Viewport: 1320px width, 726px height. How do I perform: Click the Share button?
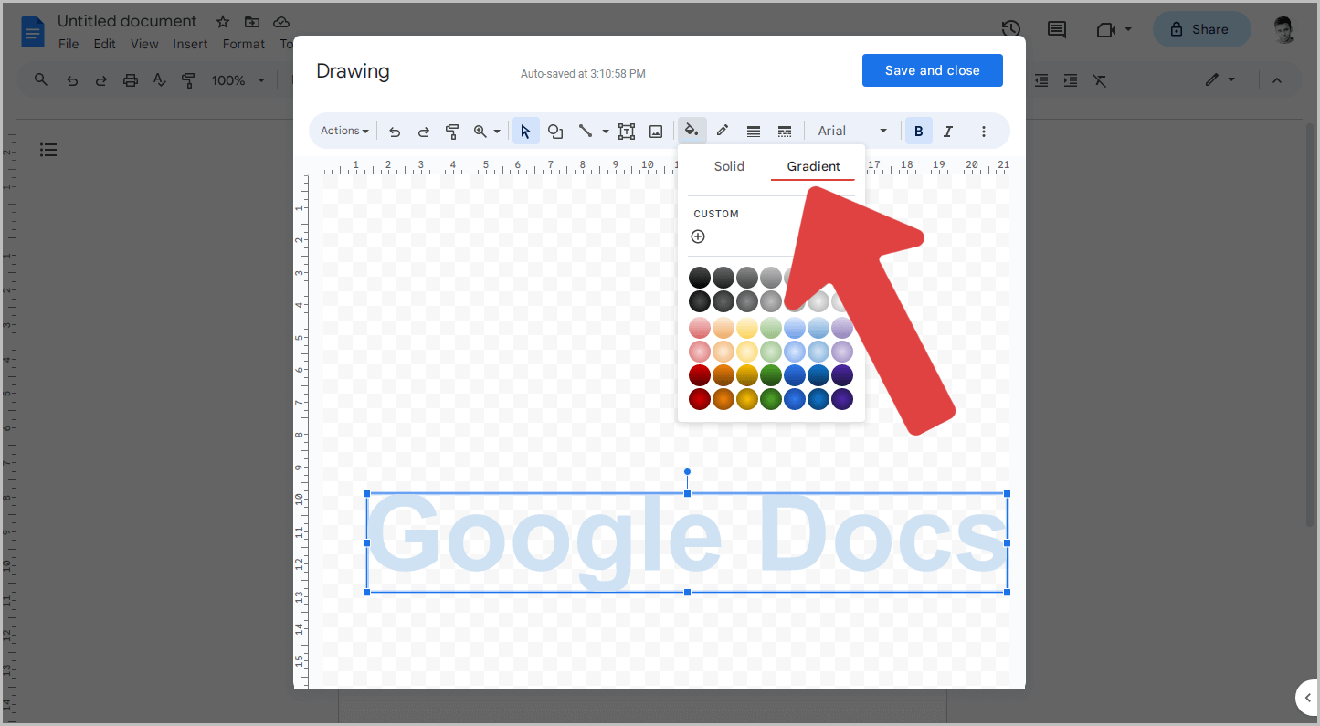pos(1202,29)
